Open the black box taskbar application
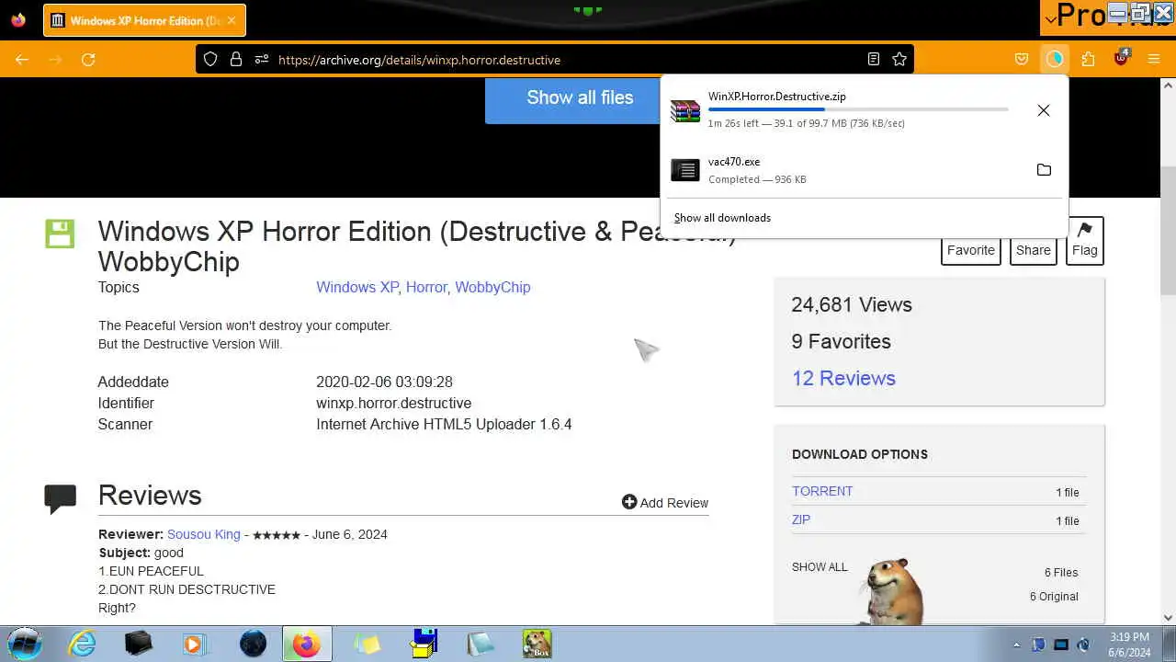Image resolution: width=1176 pixels, height=662 pixels. pyautogui.click(x=139, y=644)
